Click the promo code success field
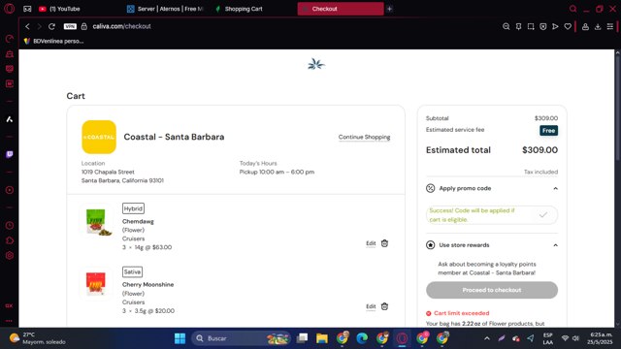 (x=492, y=215)
